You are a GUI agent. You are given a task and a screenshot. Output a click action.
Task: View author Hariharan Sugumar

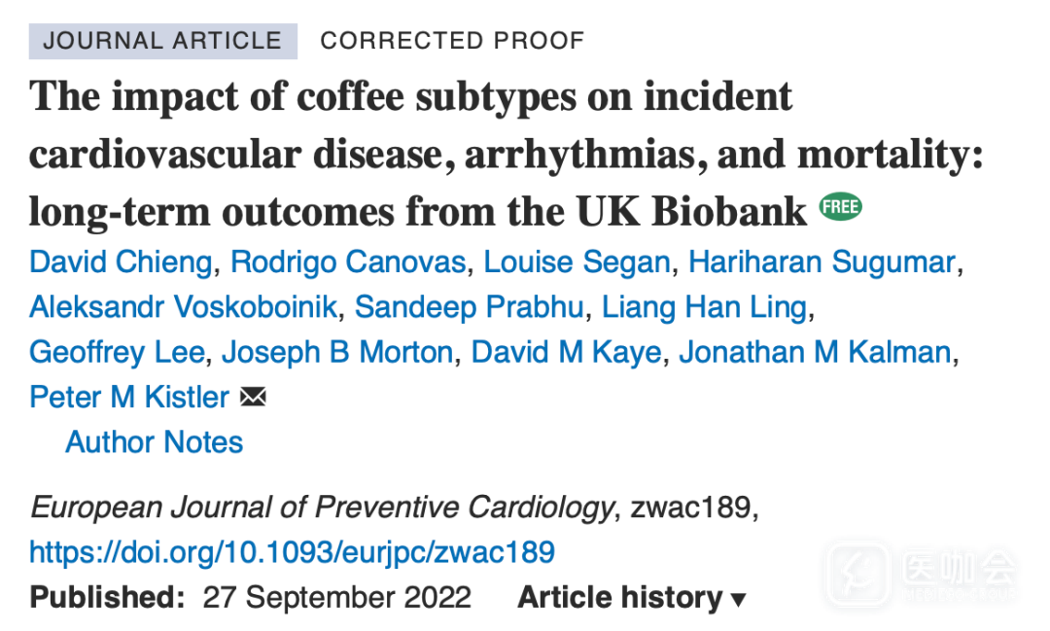(x=821, y=262)
